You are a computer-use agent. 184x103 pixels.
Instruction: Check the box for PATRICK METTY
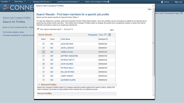[x=43, y=60]
